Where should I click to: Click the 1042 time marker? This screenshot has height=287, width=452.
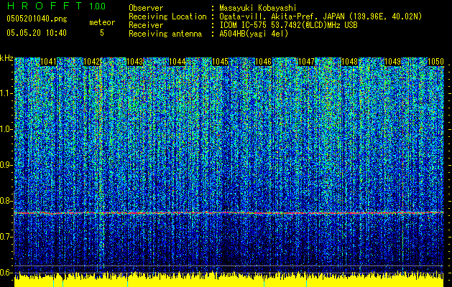[91, 62]
